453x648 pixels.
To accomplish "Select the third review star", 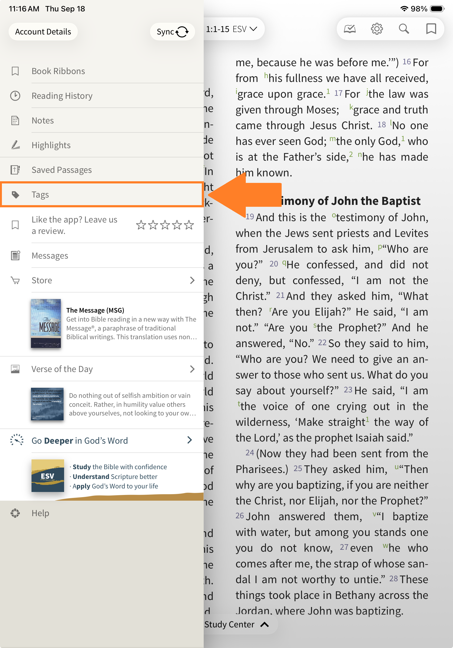I will tap(165, 225).
